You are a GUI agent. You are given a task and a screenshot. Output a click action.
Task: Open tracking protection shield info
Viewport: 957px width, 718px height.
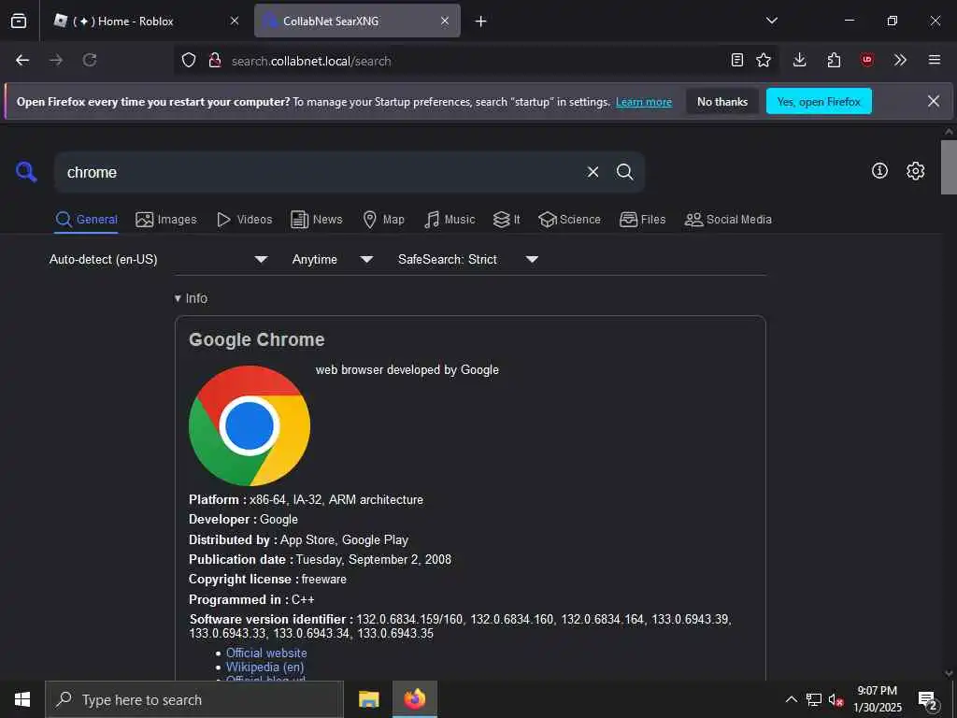click(x=189, y=61)
